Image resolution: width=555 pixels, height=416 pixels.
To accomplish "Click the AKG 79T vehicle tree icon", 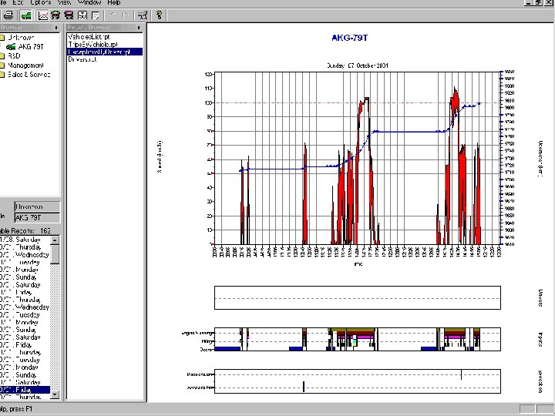I will tap(12, 47).
